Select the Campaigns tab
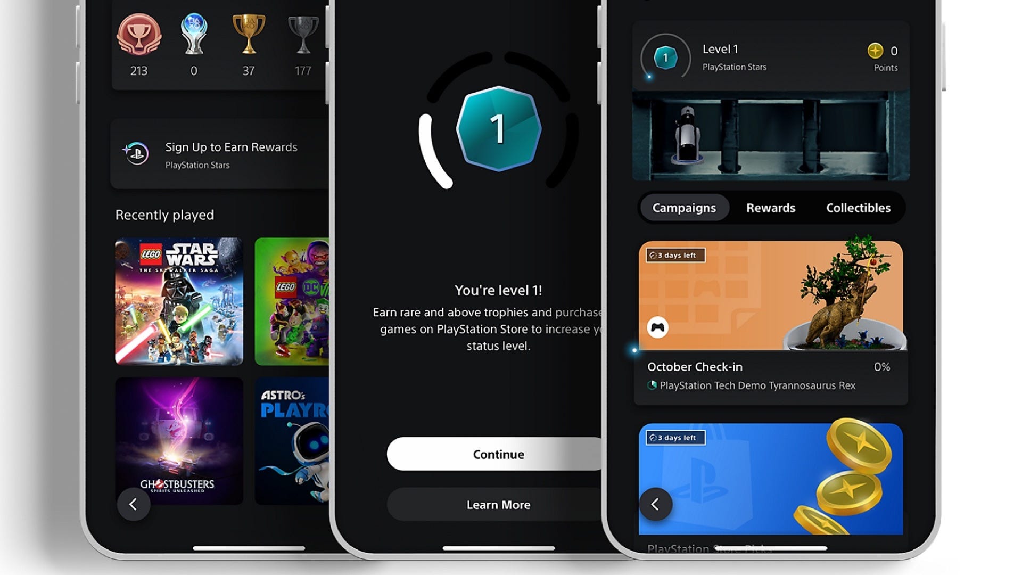1022x575 pixels. [x=683, y=207]
